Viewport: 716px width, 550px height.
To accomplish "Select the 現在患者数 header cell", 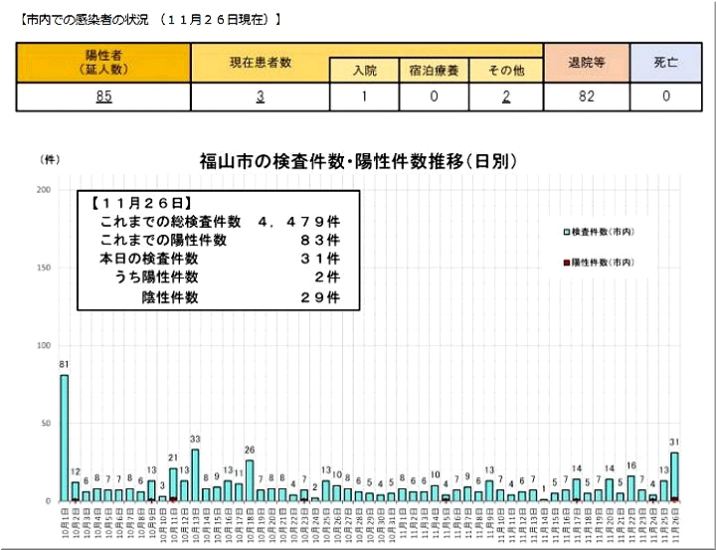I will tap(260, 62).
